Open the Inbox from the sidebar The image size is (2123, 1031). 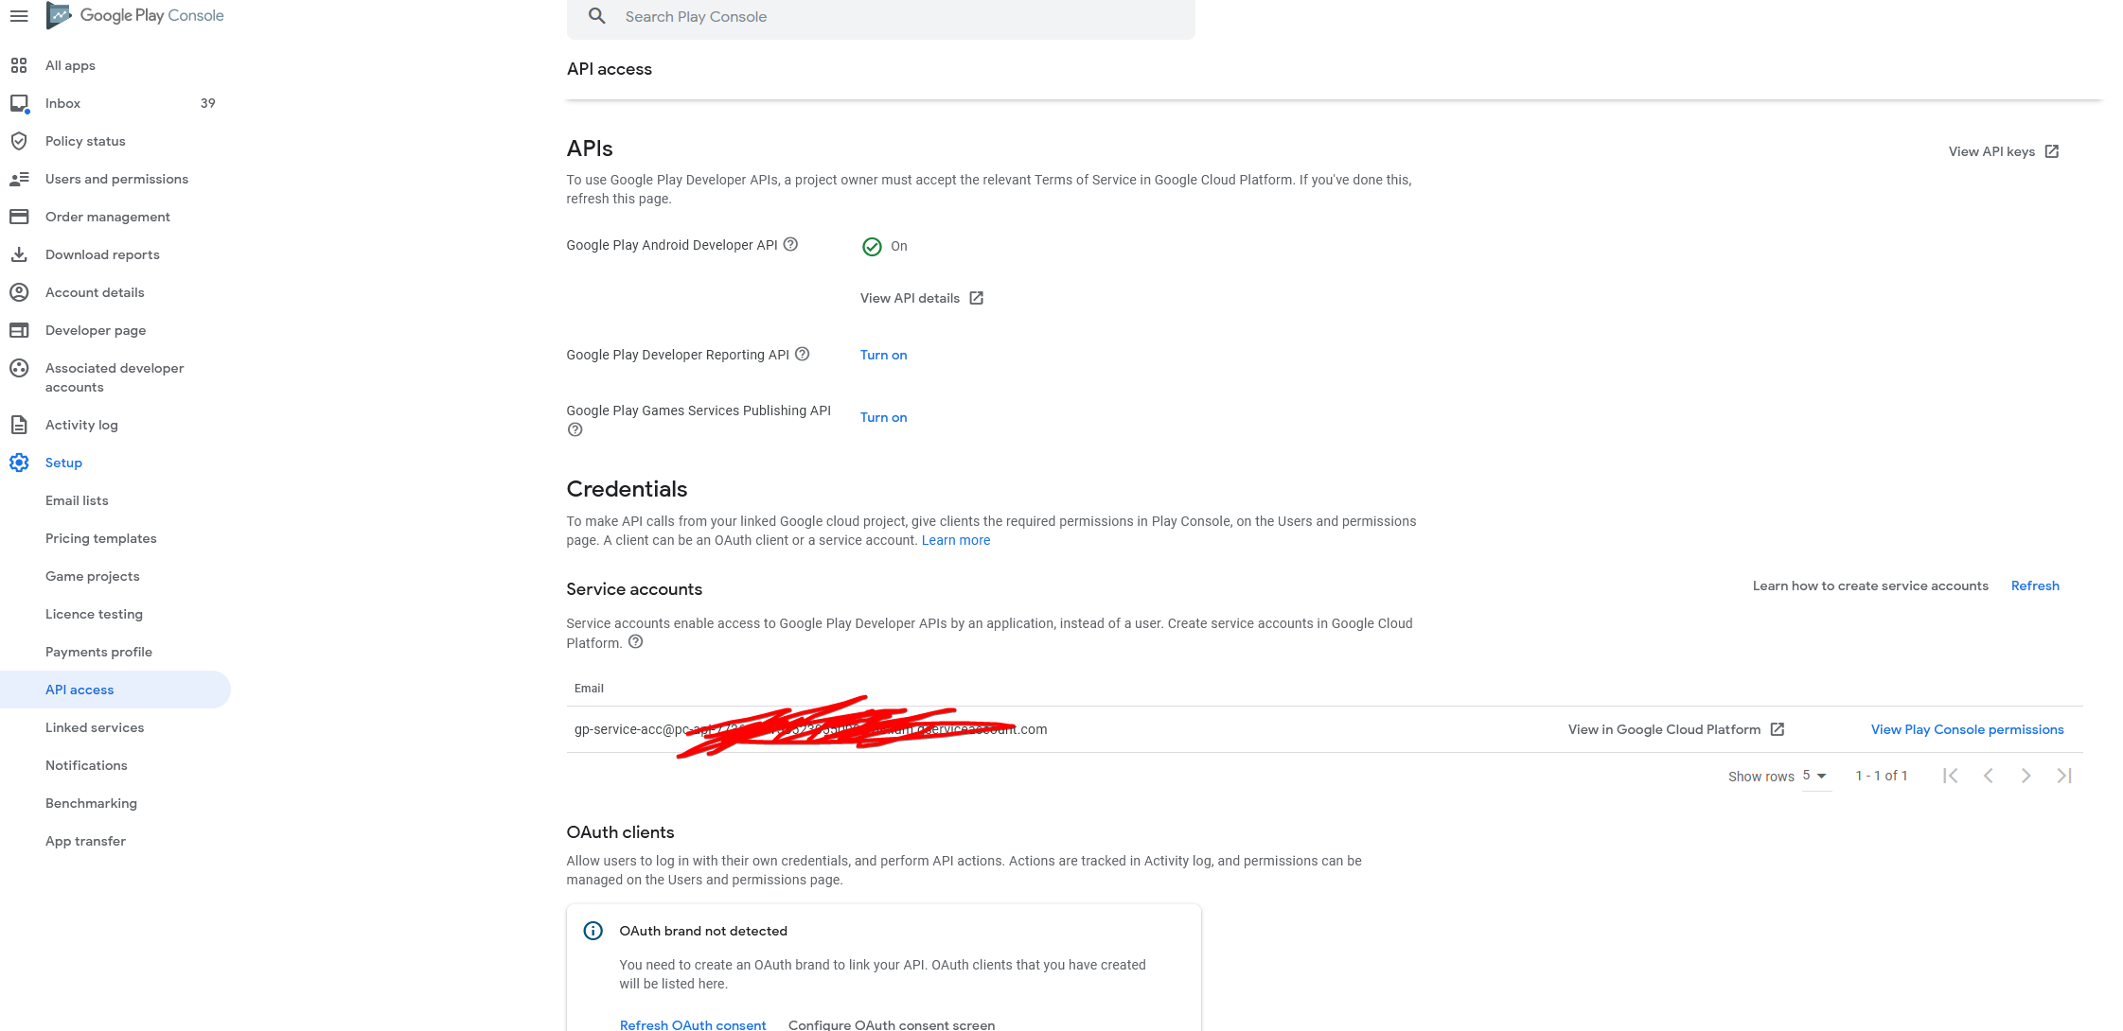click(x=62, y=103)
